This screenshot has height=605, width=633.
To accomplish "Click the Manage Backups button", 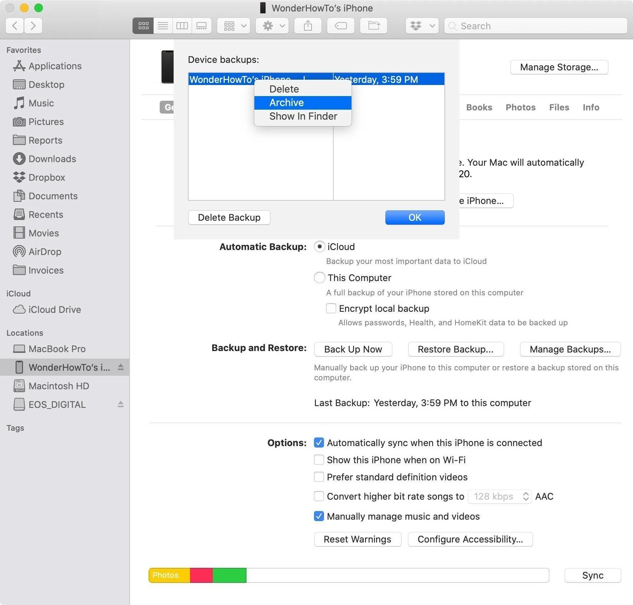I will click(570, 349).
